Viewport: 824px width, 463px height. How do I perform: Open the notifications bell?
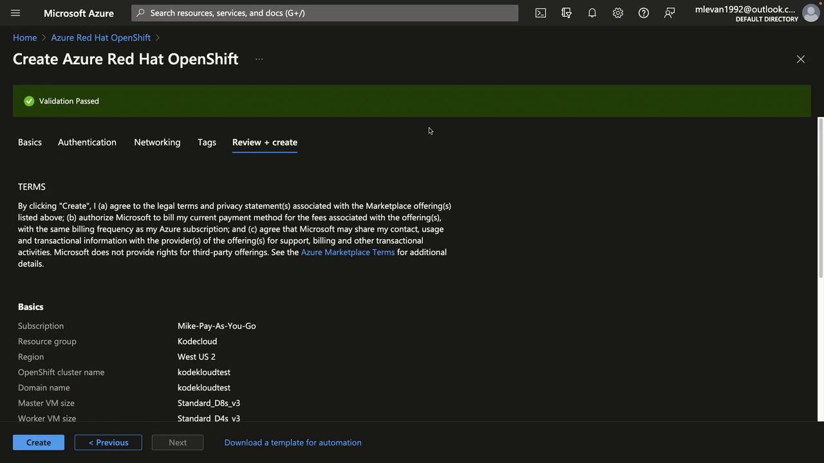[x=592, y=13]
